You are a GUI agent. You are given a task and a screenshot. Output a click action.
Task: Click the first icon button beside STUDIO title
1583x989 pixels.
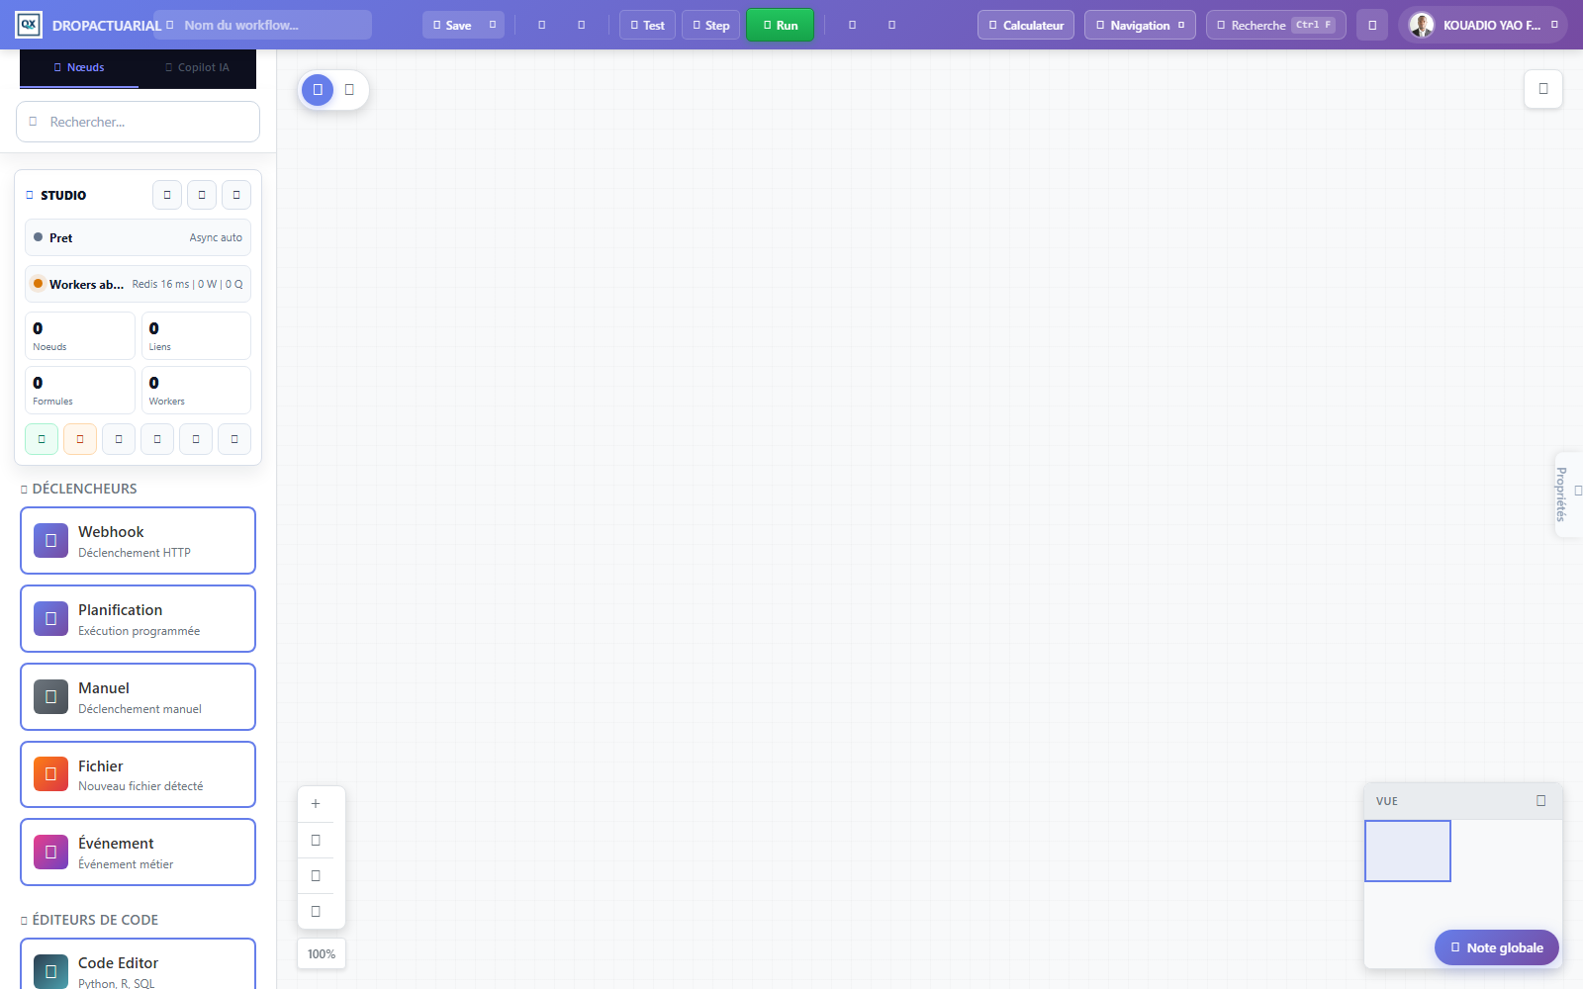tap(167, 195)
